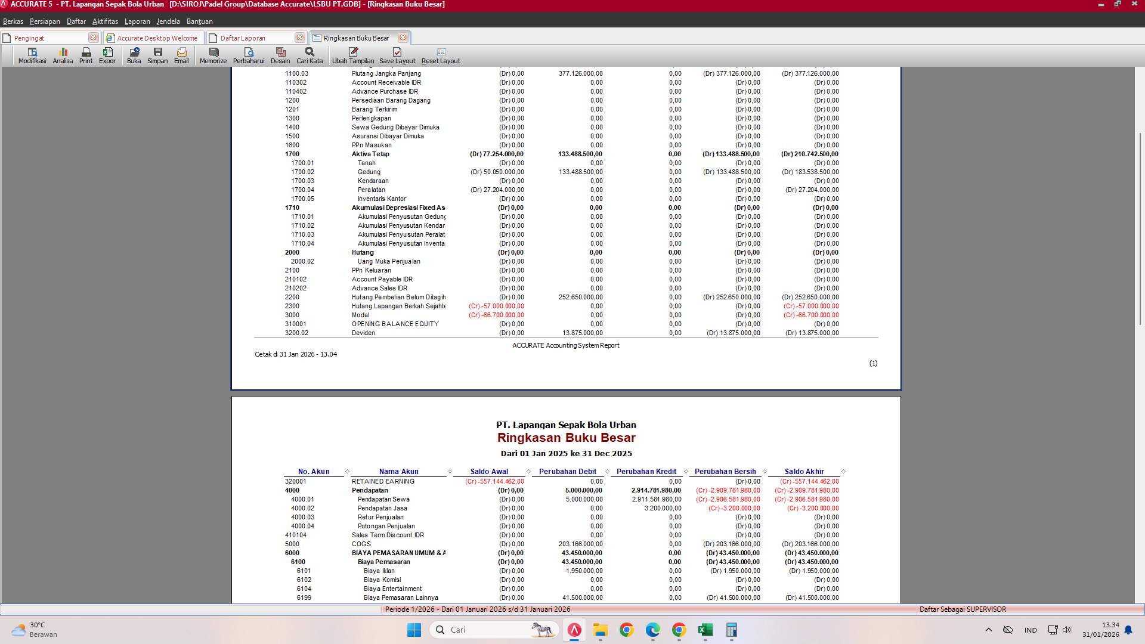This screenshot has height=644, width=1145.
Task: Simpan the current report
Action: 157,55
